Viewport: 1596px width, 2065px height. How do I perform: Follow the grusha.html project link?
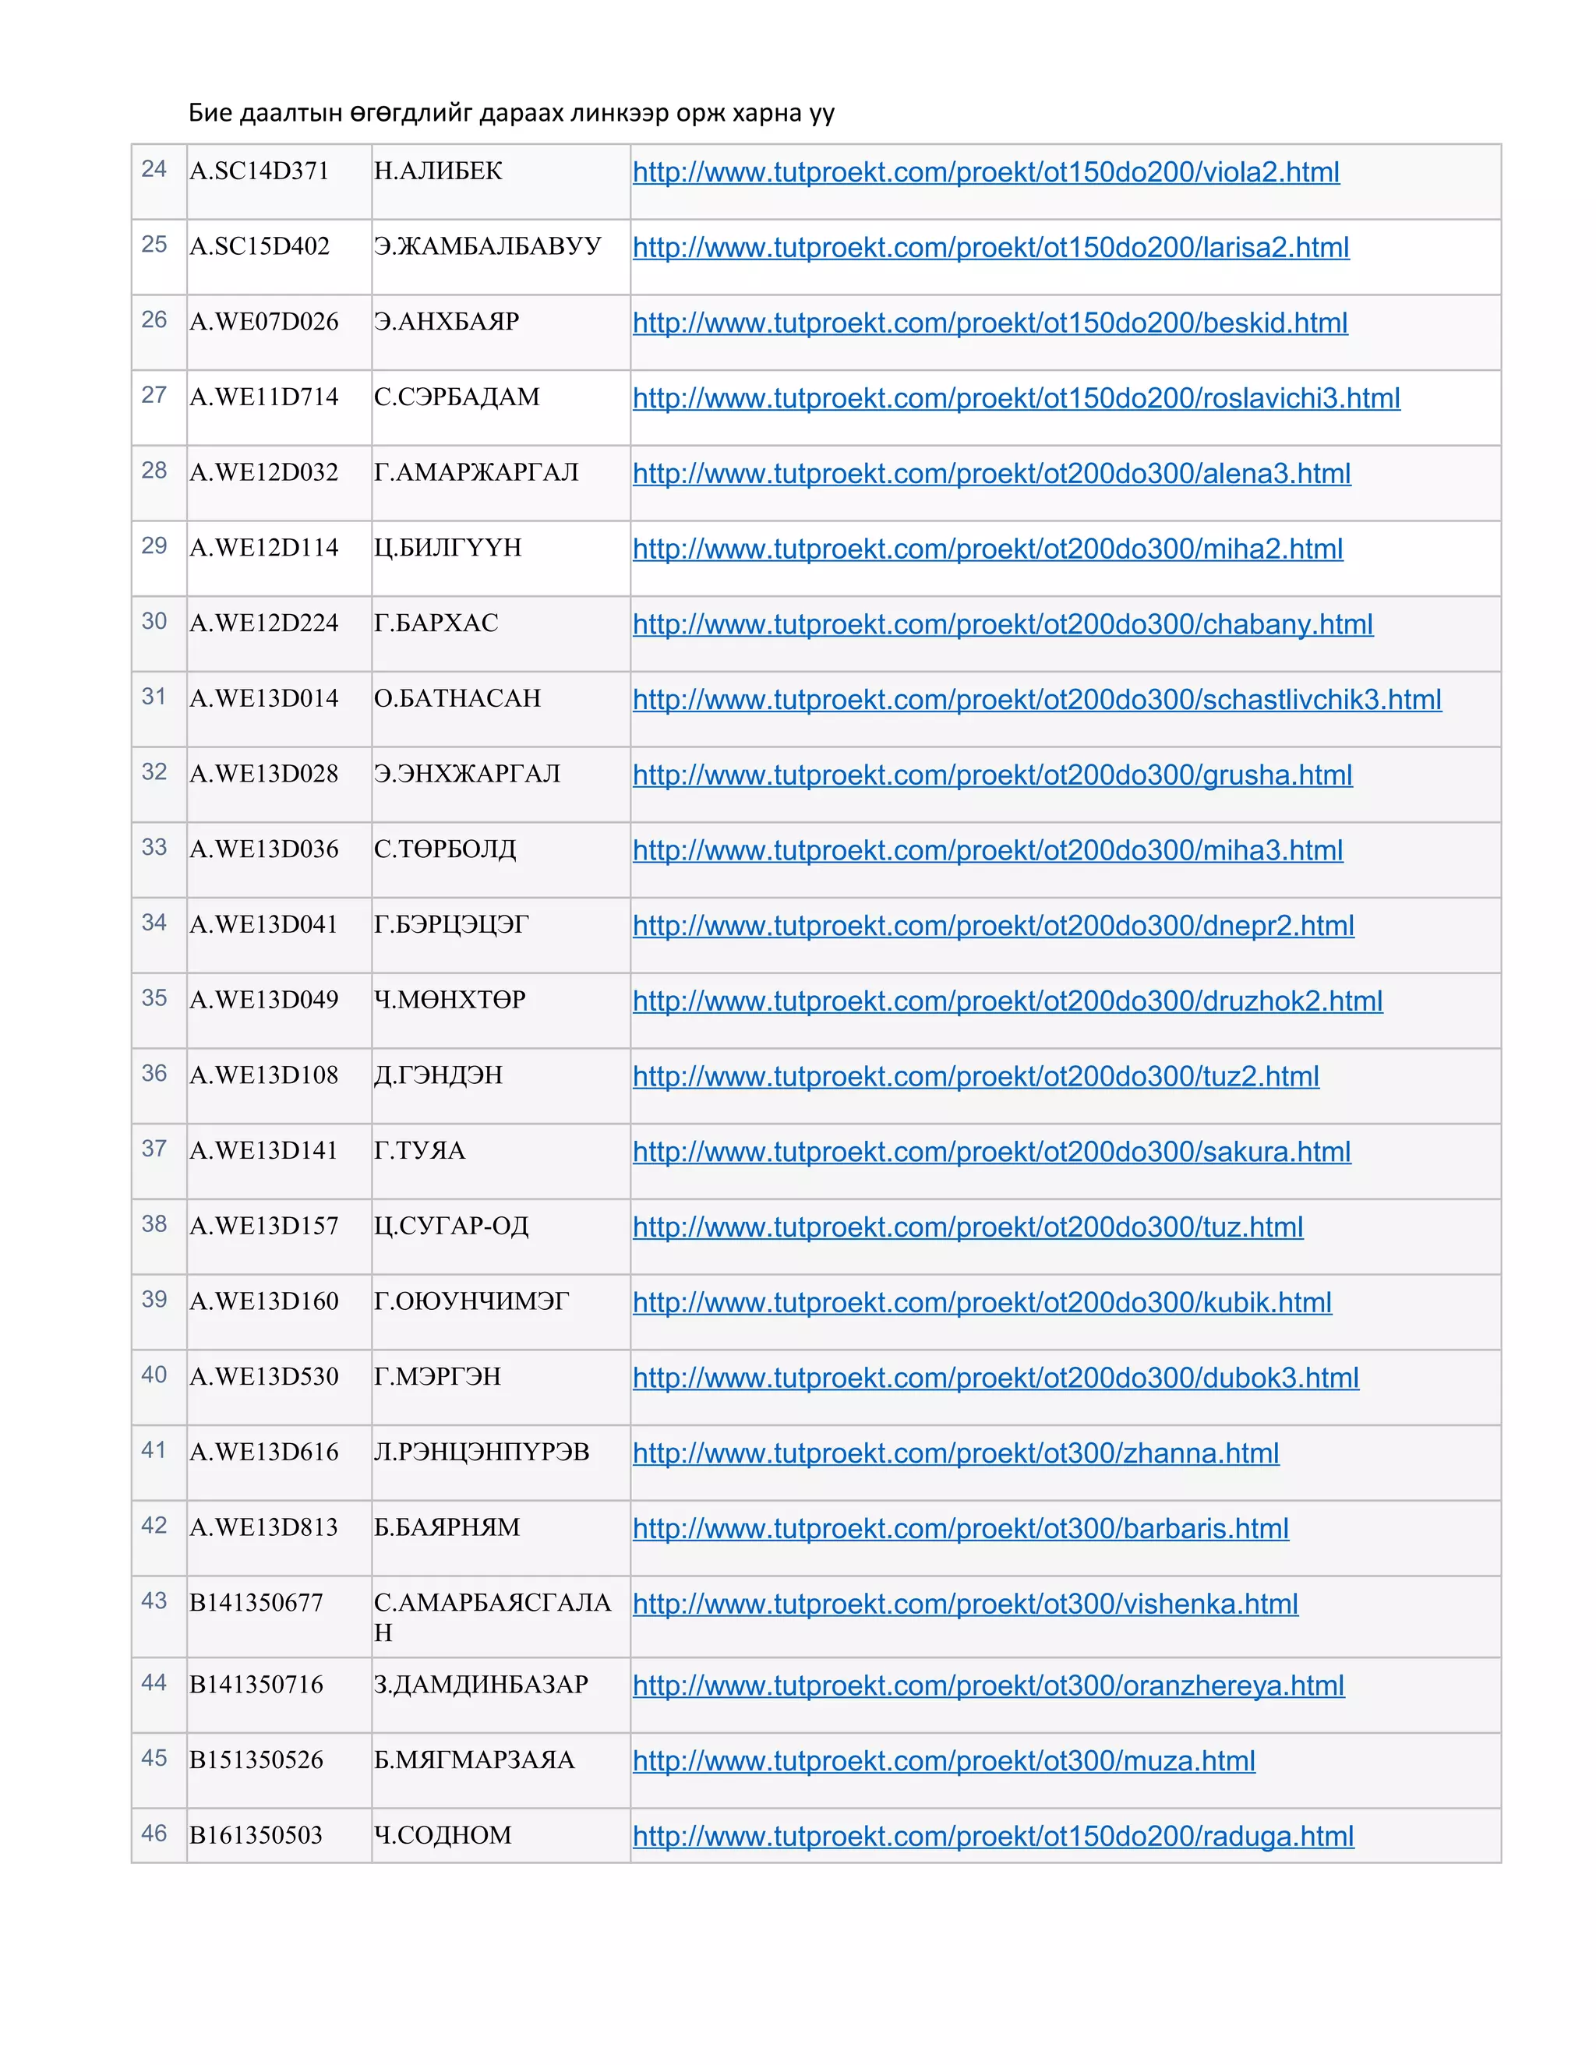(992, 775)
